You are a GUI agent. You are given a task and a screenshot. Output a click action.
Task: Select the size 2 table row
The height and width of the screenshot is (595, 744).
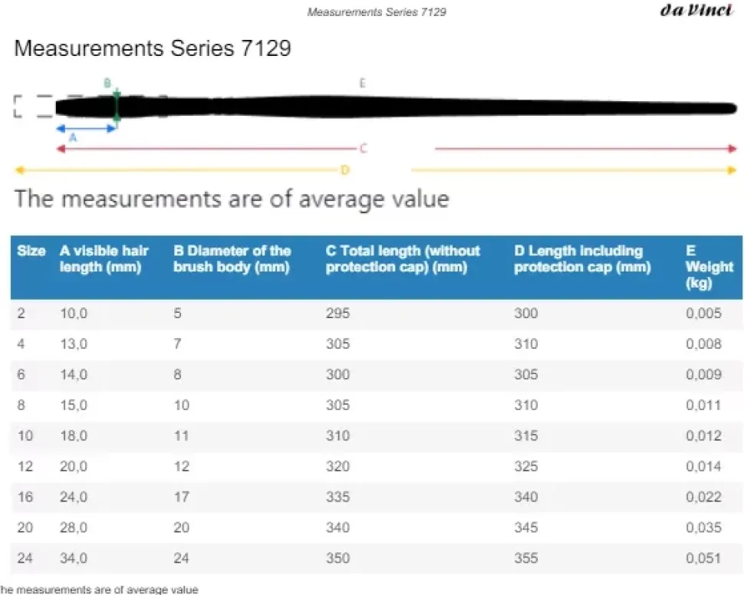377,313
